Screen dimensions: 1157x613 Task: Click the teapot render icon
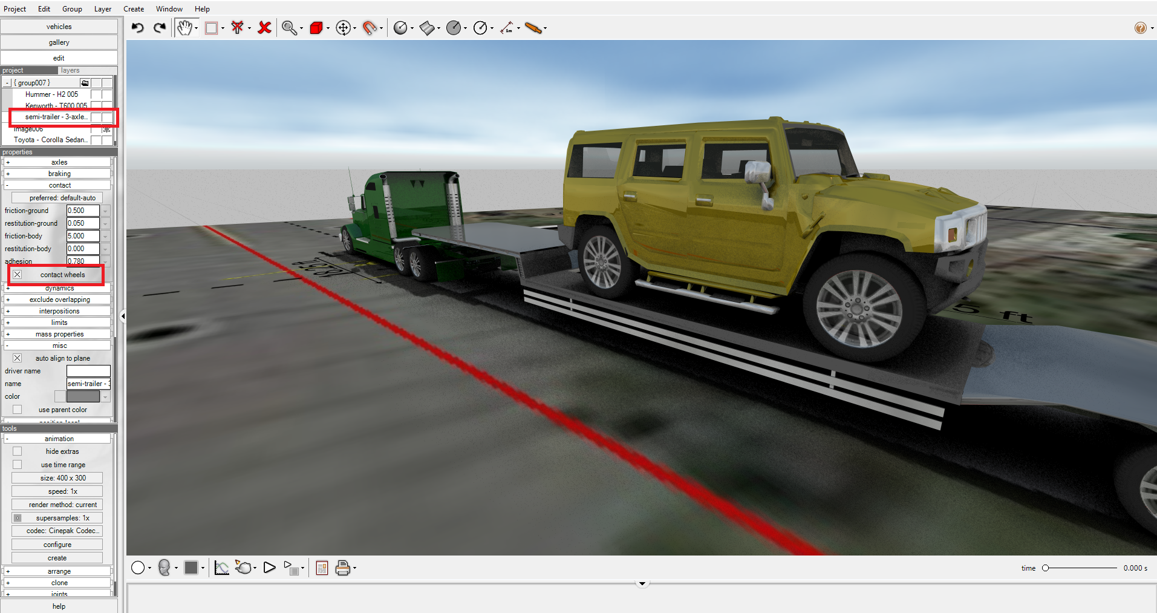tap(244, 568)
